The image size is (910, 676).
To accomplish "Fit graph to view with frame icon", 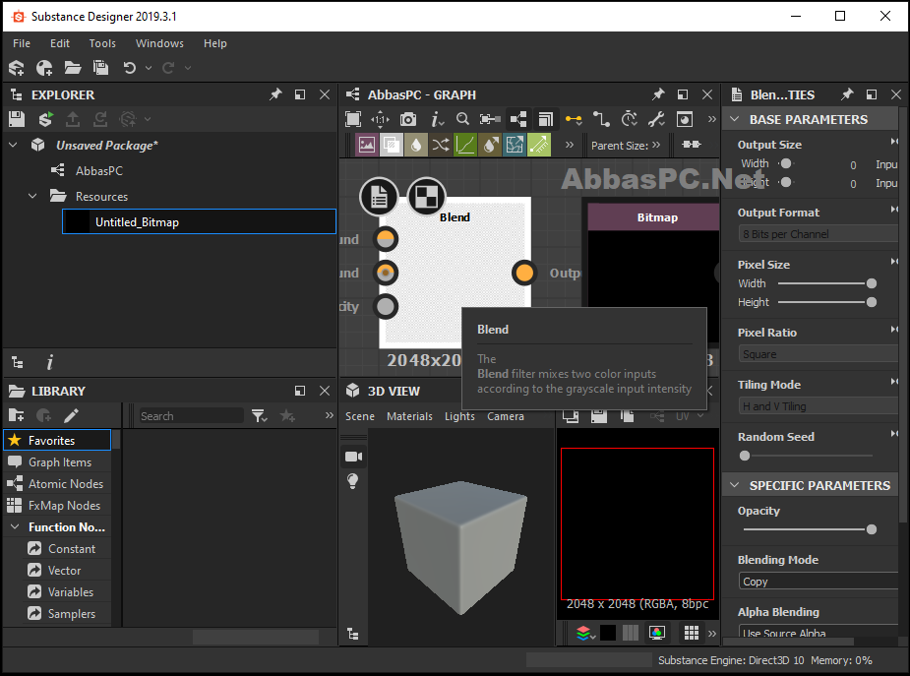I will pos(353,119).
